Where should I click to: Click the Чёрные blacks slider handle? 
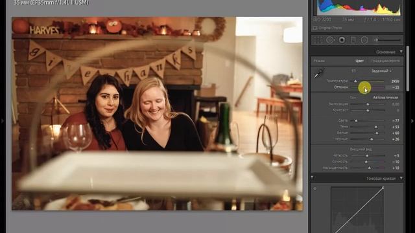372,139
